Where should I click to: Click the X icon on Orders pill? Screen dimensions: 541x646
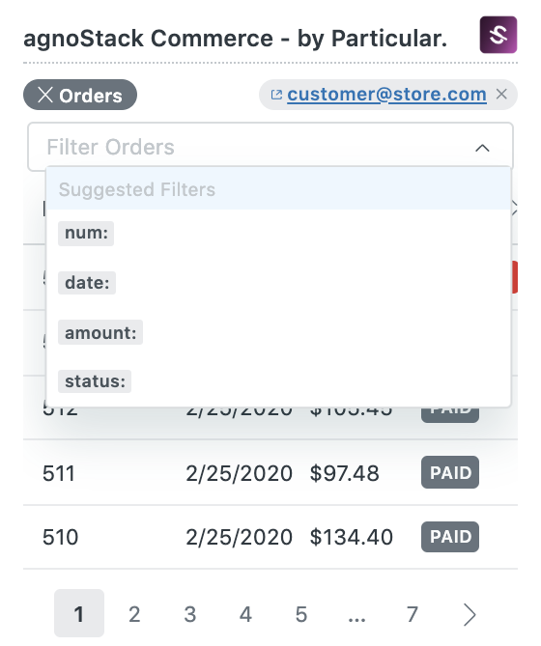click(45, 95)
